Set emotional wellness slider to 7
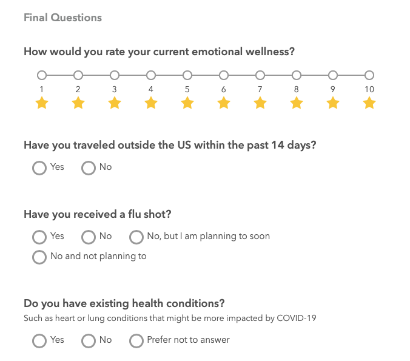Viewport: 410px width, 361px height. pos(260,76)
